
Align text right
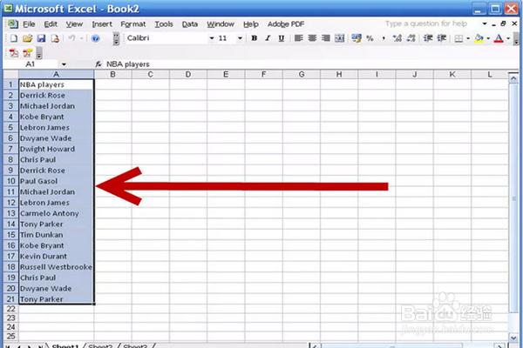[x=326, y=38]
